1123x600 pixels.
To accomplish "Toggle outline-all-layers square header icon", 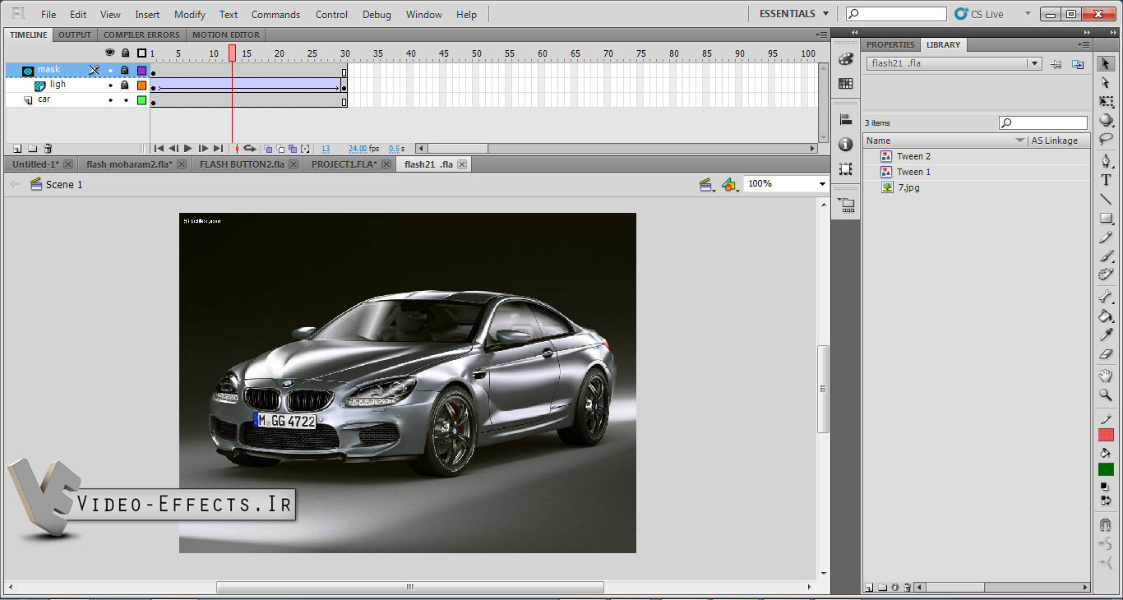I will click(141, 53).
